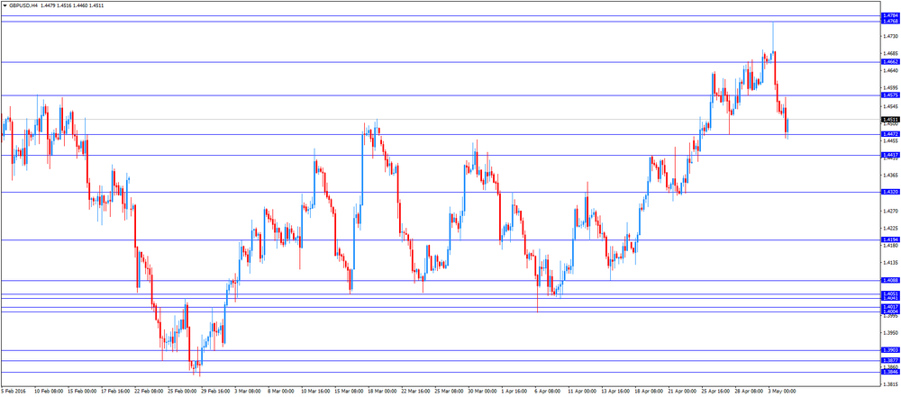Select the 1.4320 horizontal line price label

coord(890,193)
